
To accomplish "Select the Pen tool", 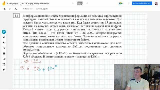I will pos(4,32).
